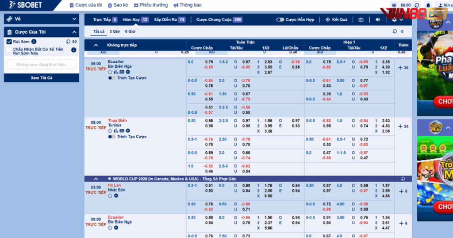Open Phiếu thưởng menu
The image size is (453, 238).
click(151, 5)
